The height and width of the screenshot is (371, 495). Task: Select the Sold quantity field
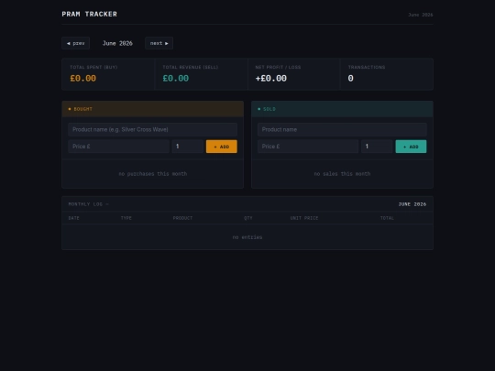tap(377, 147)
